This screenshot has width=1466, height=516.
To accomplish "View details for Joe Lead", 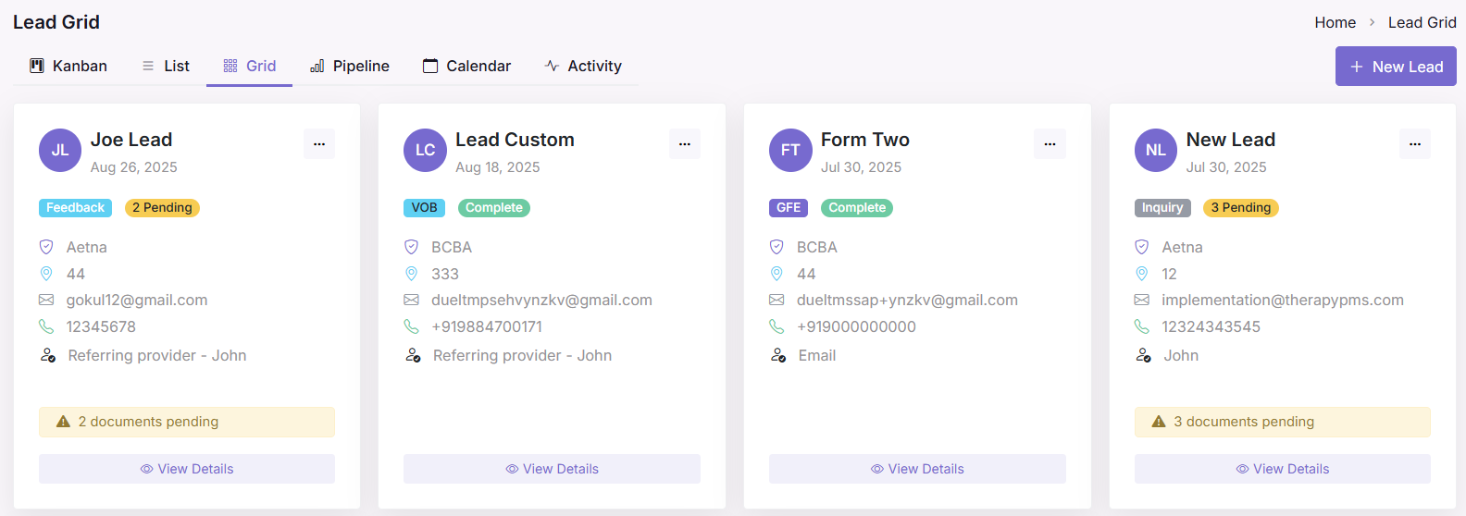I will [187, 469].
